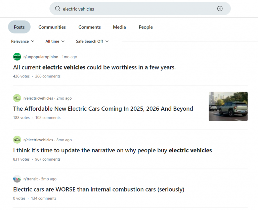The width and height of the screenshot is (258, 210).
Task: Click the electric car thumbnail image
Action: (x=228, y=106)
